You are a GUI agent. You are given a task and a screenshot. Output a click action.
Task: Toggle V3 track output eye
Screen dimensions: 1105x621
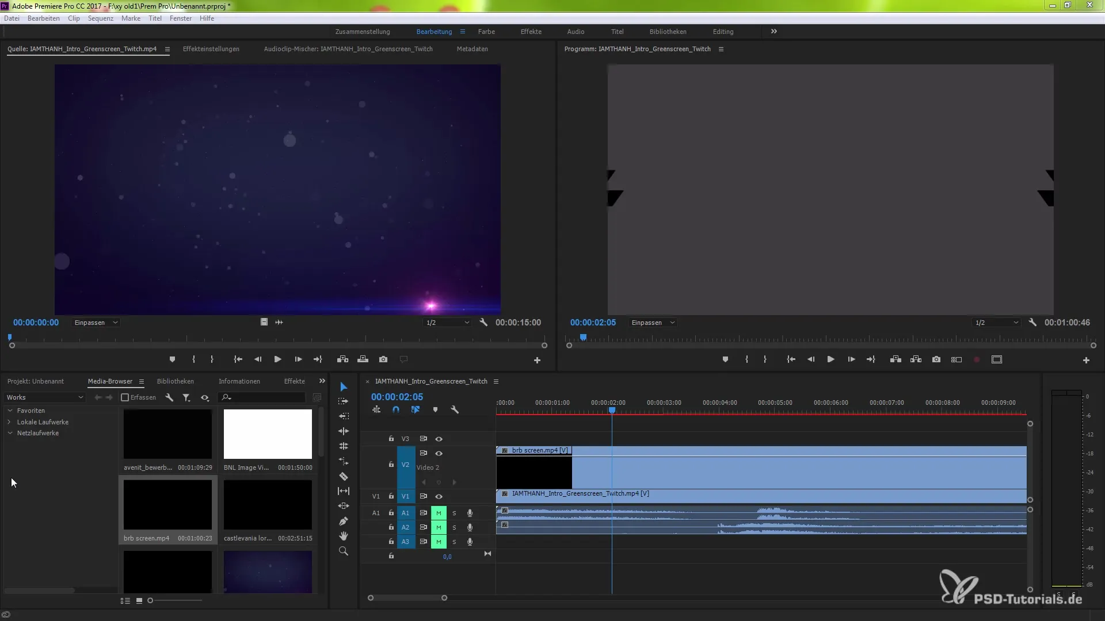click(x=439, y=439)
